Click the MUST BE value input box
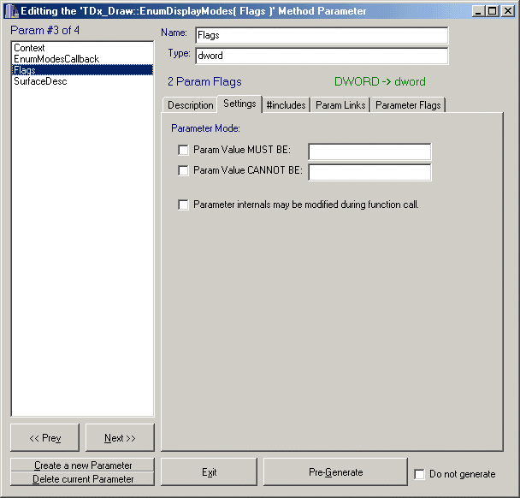The width and height of the screenshot is (520, 498). coord(369,151)
